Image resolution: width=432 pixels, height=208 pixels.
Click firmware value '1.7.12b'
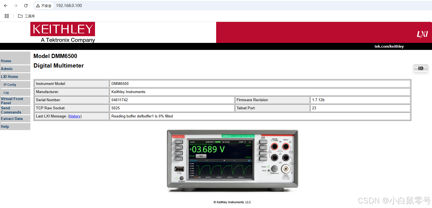point(360,100)
